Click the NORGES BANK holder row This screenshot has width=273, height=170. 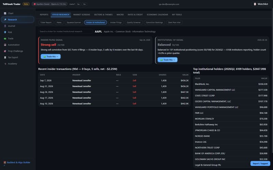click(231, 136)
